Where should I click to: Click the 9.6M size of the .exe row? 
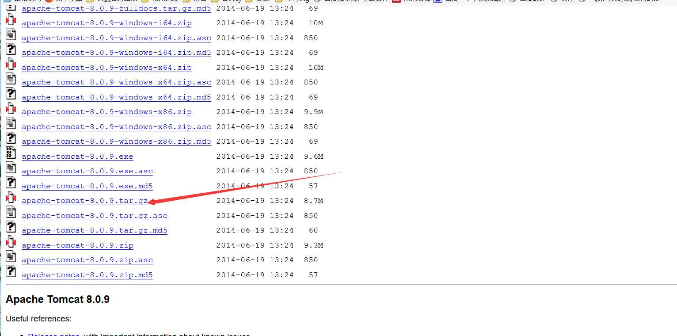313,157
